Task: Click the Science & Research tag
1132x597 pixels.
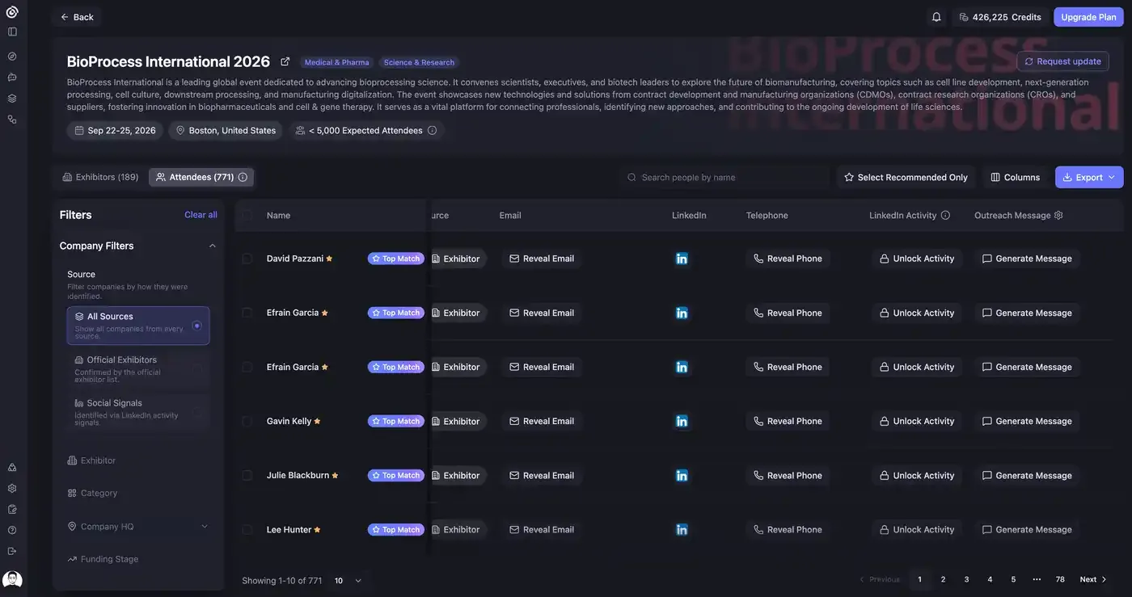Action: pyautogui.click(x=419, y=62)
